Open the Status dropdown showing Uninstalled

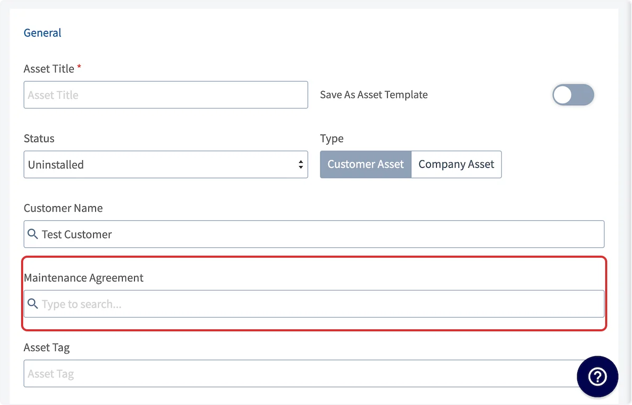166,165
